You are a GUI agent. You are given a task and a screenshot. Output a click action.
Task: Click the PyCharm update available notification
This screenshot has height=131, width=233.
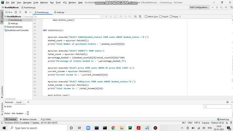(31, 123)
